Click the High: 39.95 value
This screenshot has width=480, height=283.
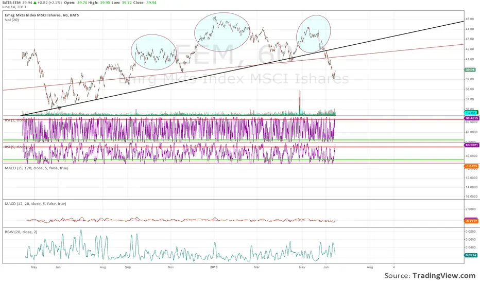[99, 3]
